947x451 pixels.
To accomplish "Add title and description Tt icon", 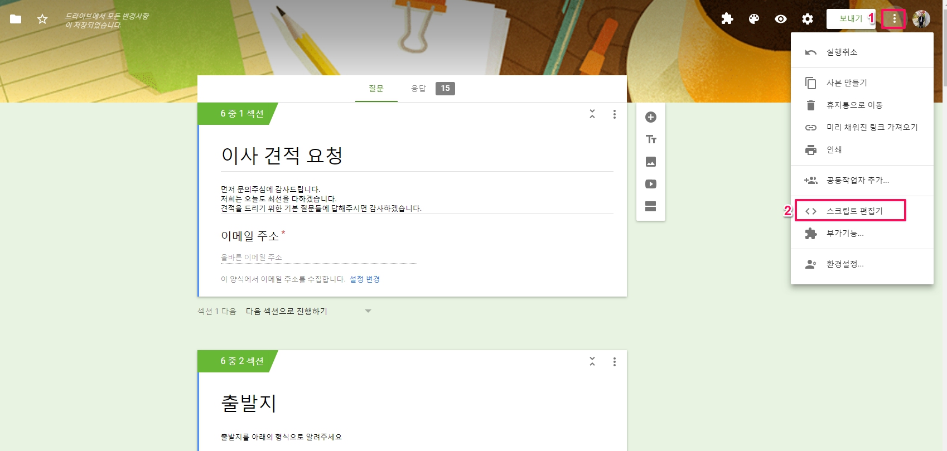I will click(651, 139).
